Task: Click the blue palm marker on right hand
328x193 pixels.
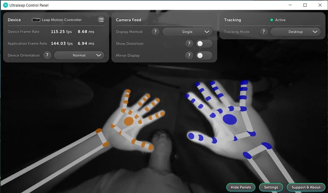Action: (230, 120)
